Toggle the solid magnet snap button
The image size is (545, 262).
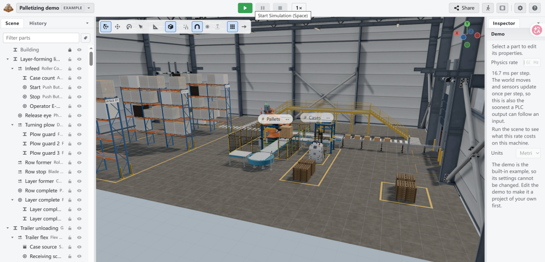point(197,26)
